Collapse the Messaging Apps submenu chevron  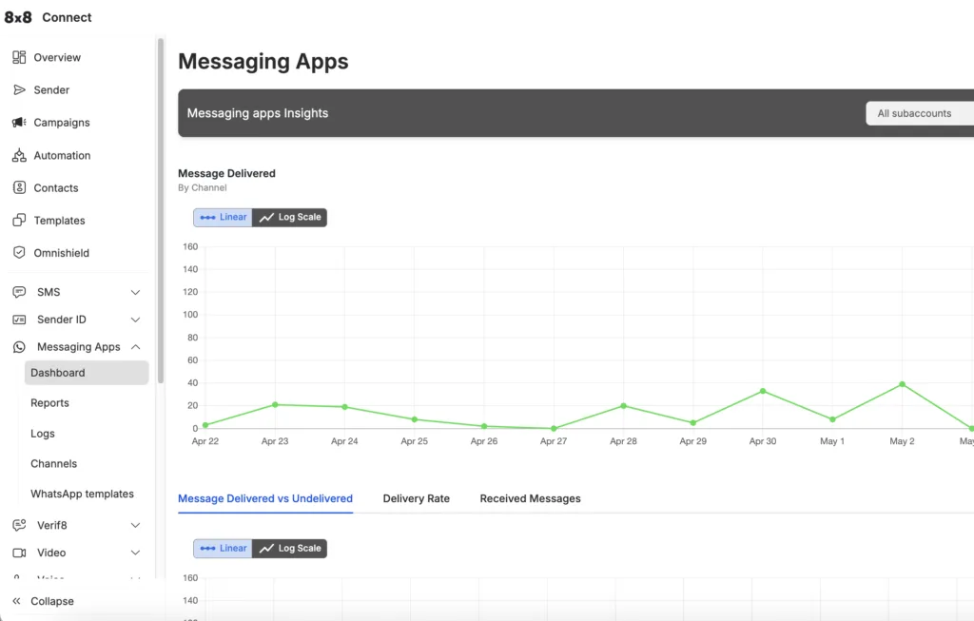coord(135,347)
